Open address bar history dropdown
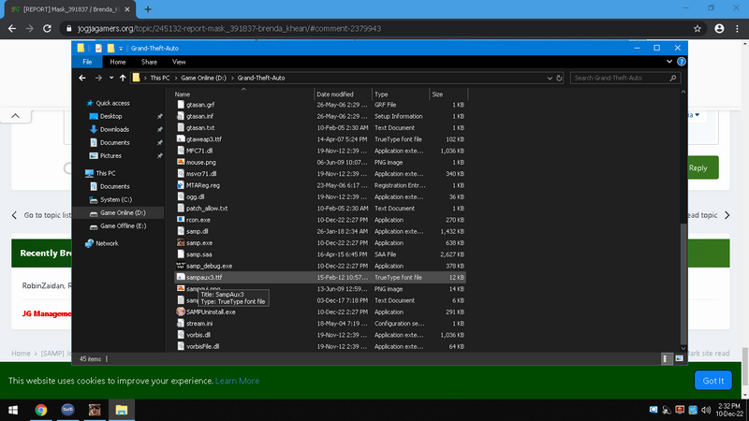This screenshot has height=421, width=749. pyautogui.click(x=550, y=78)
